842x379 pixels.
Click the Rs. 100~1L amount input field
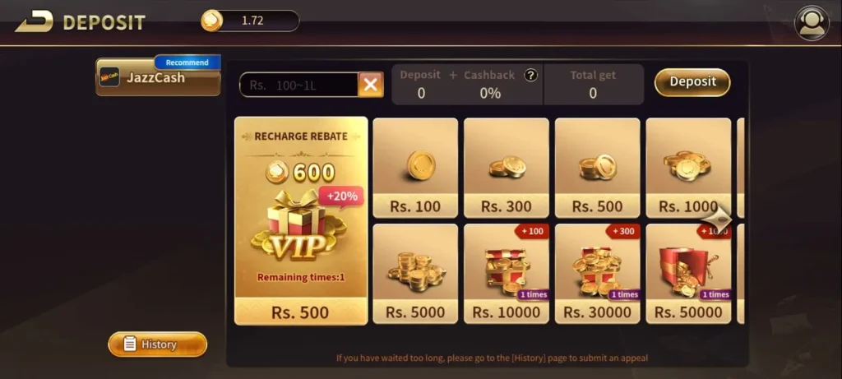point(299,85)
